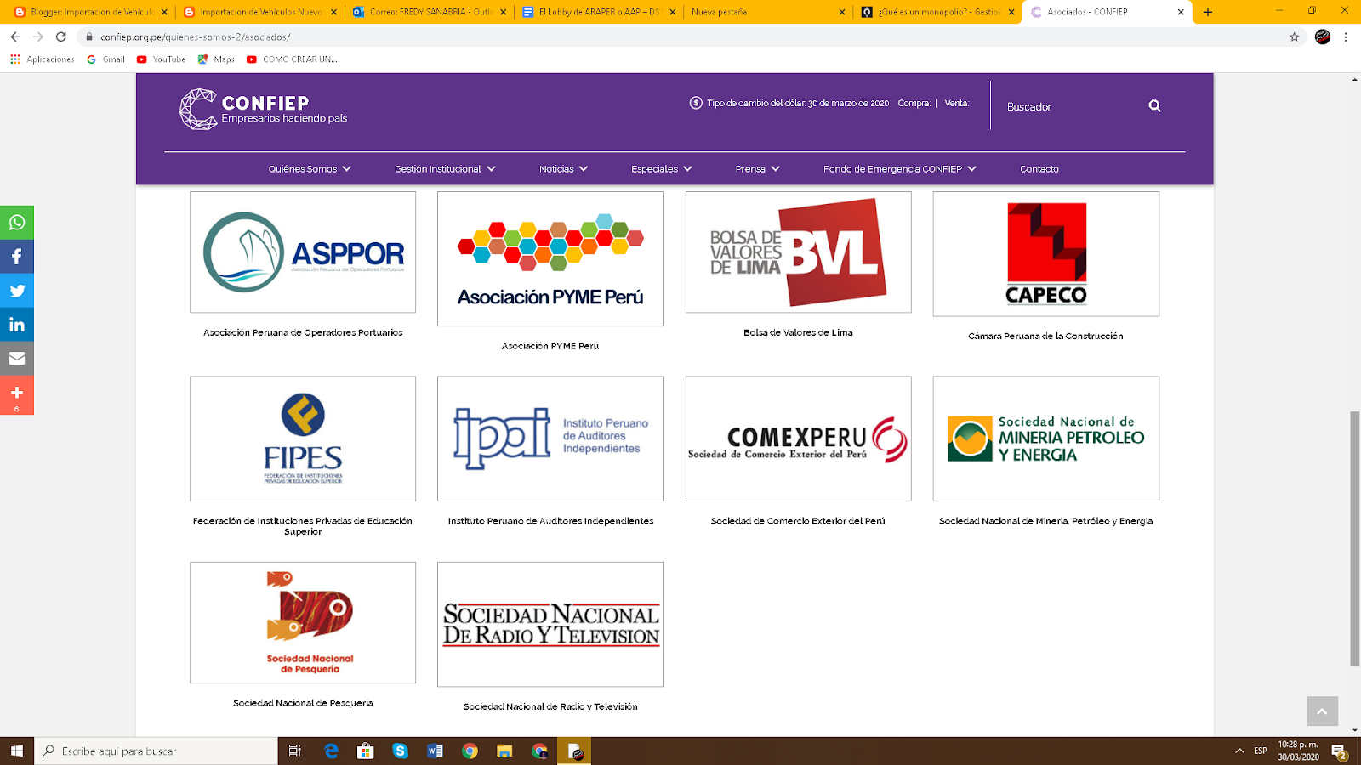Open Chrome three-dot menu
1361x765 pixels.
coord(1346,37)
